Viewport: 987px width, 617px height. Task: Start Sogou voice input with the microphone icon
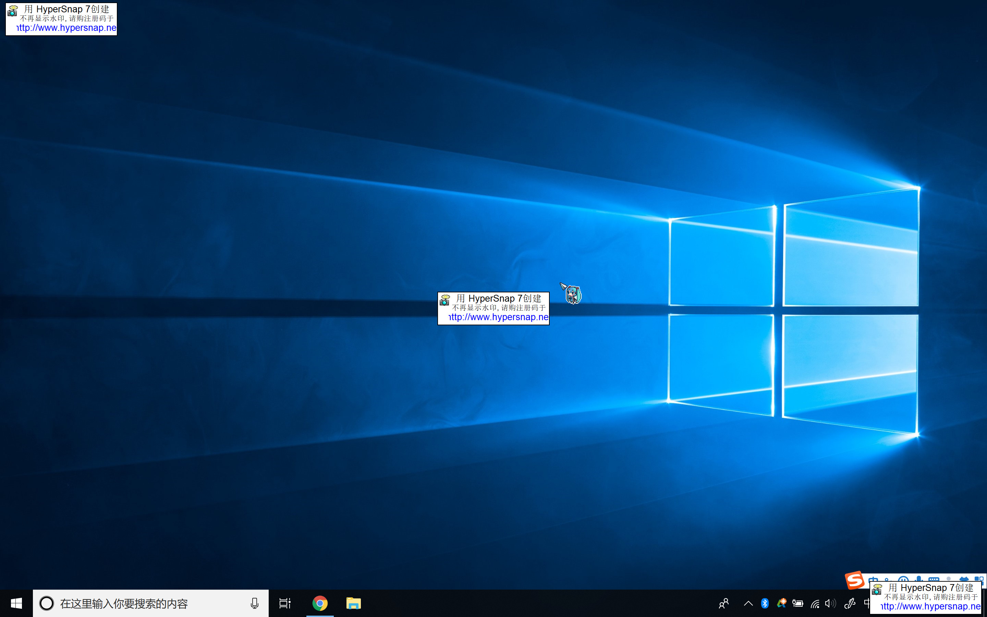point(918,579)
